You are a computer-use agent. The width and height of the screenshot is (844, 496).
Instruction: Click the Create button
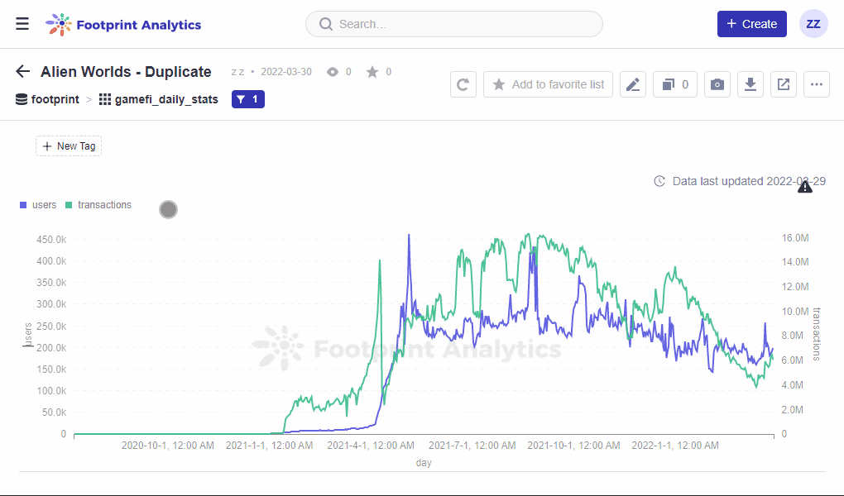coord(751,24)
